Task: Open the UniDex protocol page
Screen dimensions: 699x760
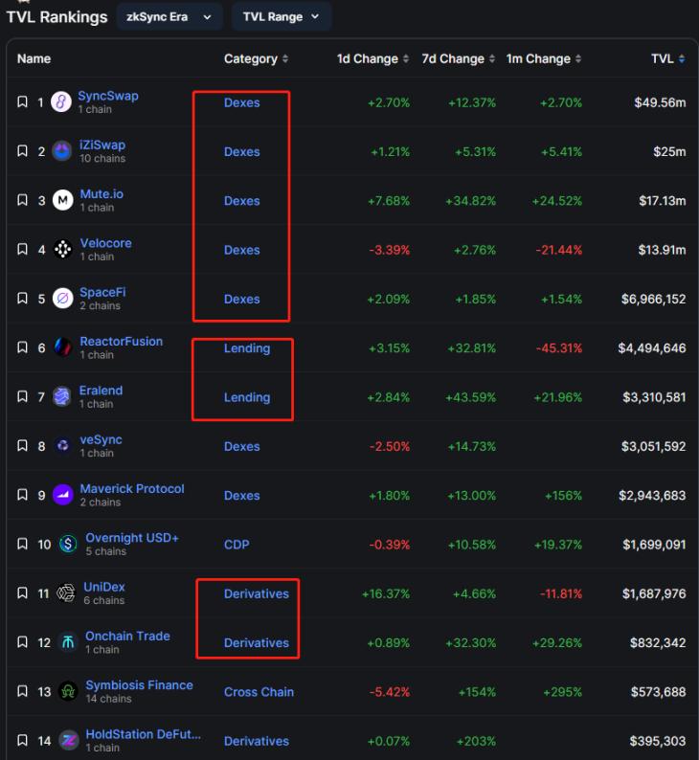Action: click(x=103, y=587)
